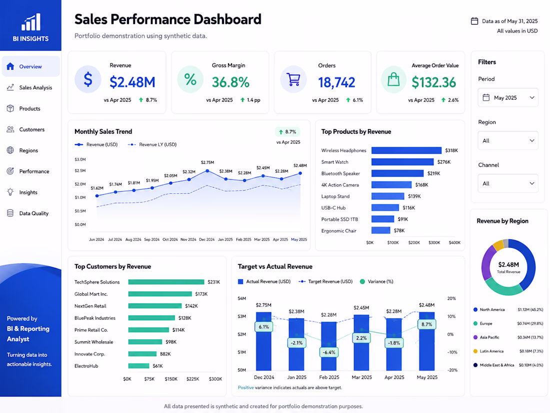The height and width of the screenshot is (413, 550).
Task: Open the Products section
Action: click(x=31, y=109)
